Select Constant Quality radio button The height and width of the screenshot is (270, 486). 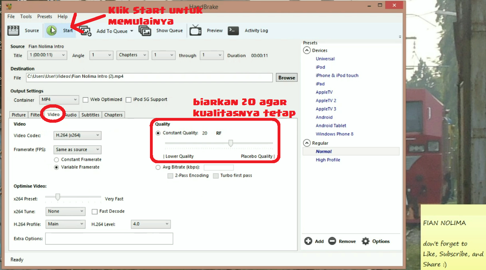click(x=158, y=133)
